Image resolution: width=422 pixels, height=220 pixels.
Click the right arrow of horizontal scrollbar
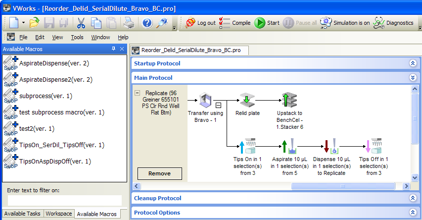click(x=406, y=186)
